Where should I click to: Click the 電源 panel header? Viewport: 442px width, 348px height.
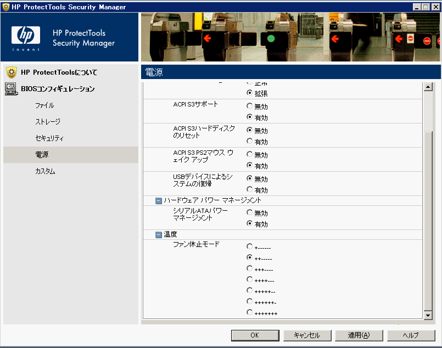tap(291, 72)
